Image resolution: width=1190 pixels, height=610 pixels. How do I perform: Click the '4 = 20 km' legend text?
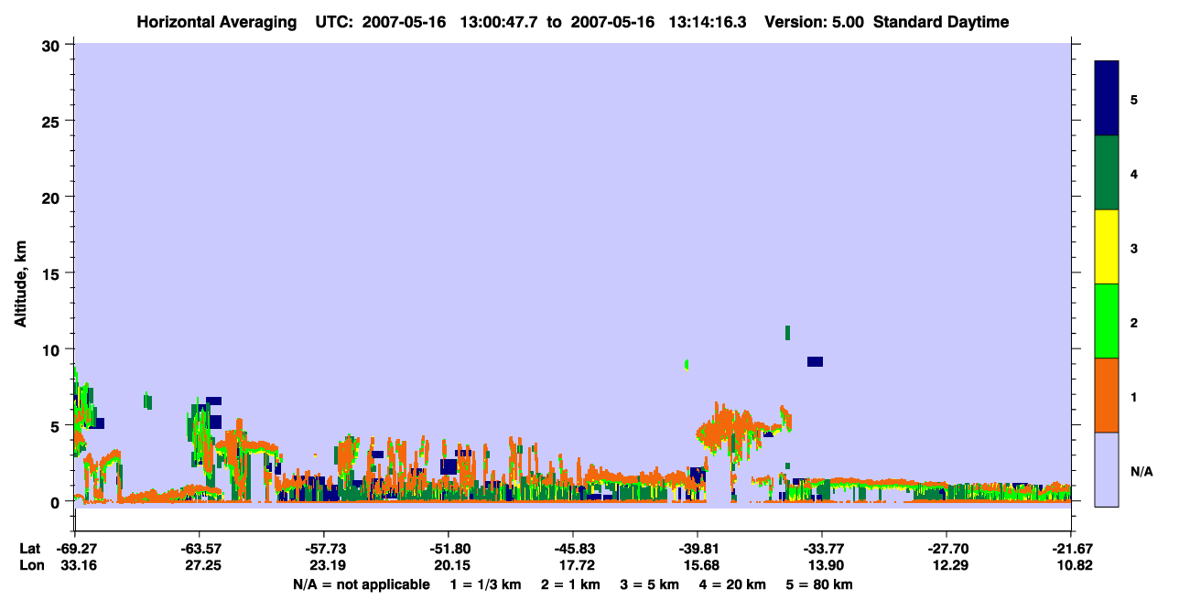coord(733,584)
